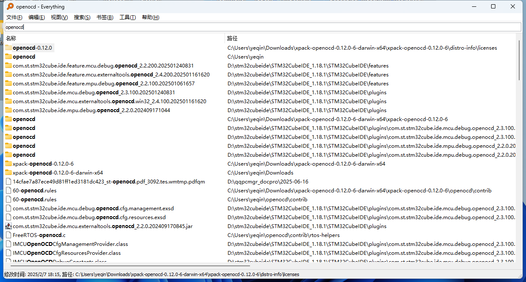Image resolution: width=526 pixels, height=282 pixels.
Task: Click path cell C:\Users\yeqin\openocd\contrib
Action: [x=267, y=199]
